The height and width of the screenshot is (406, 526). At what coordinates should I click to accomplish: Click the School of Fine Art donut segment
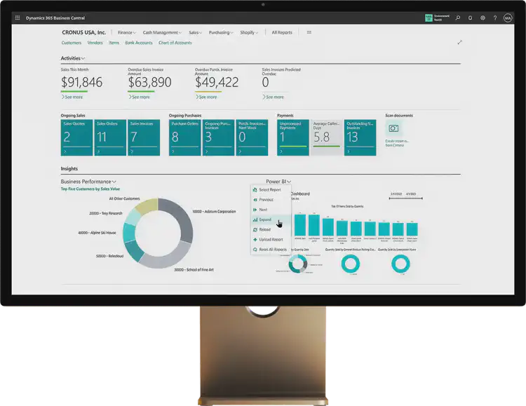[167, 257]
